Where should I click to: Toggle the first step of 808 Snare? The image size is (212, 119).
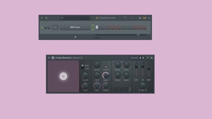97,27
